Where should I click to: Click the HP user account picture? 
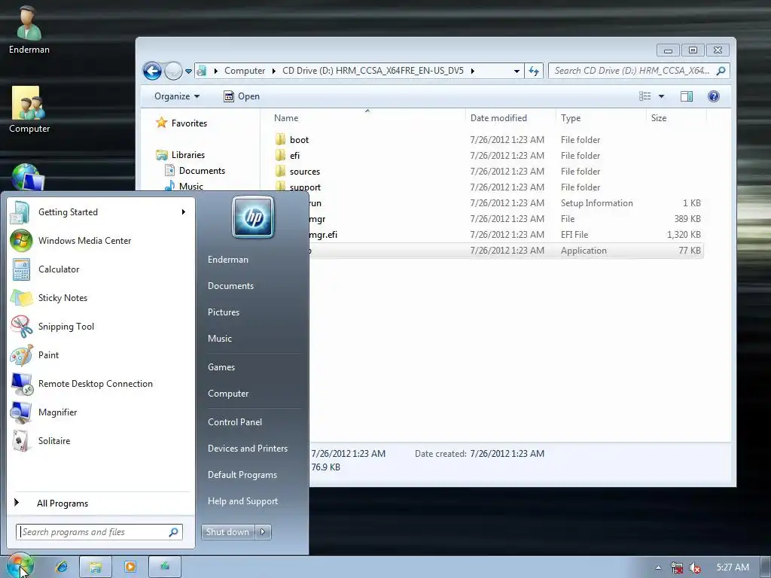pos(253,218)
